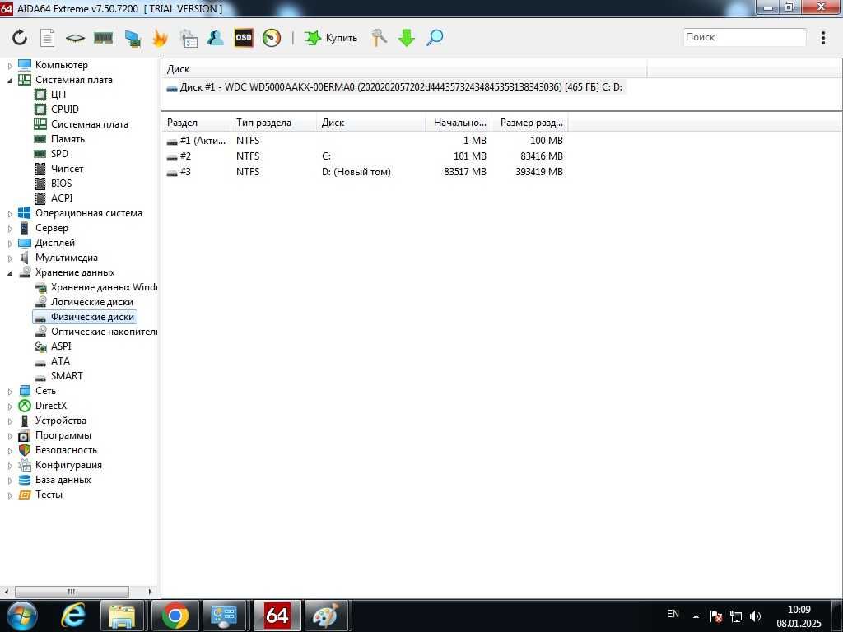This screenshot has width=843, height=632.
Task: Click the volume speaker tray icon
Action: click(x=756, y=616)
